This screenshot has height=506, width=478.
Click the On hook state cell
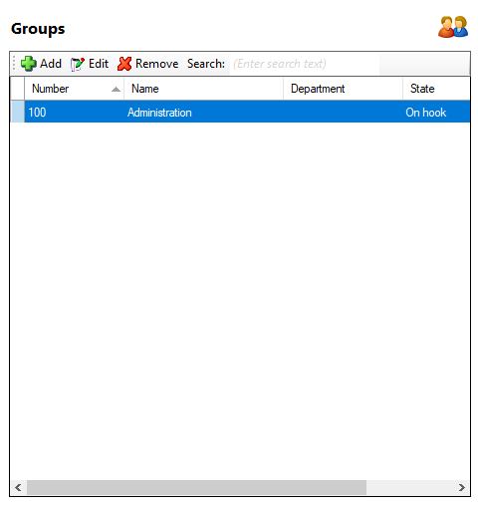coord(436,113)
